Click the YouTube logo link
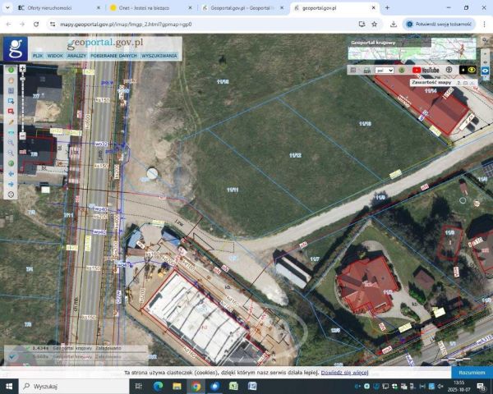 click(426, 70)
